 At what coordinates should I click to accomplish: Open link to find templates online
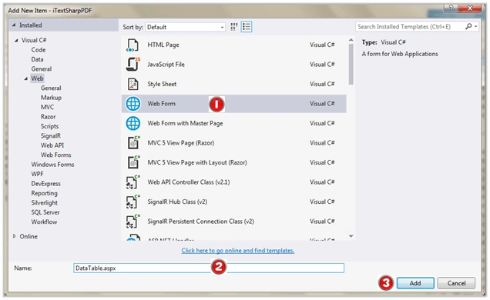point(238,251)
